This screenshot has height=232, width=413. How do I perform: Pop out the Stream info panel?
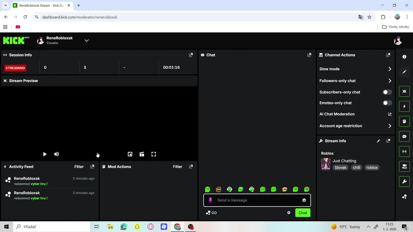pyautogui.click(x=388, y=141)
